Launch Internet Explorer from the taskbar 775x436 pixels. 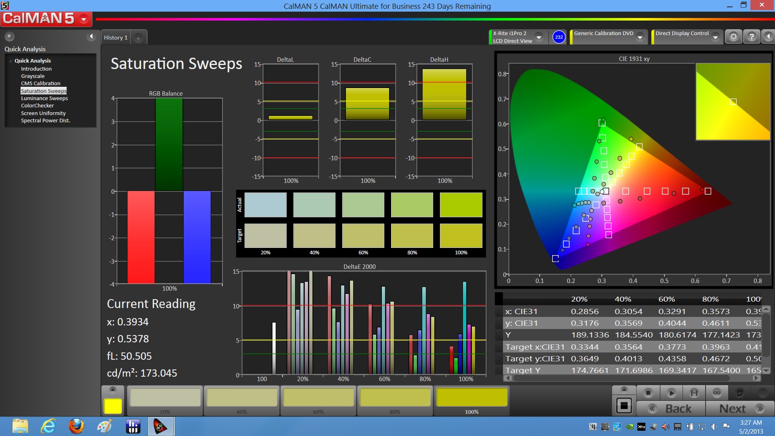point(48,426)
